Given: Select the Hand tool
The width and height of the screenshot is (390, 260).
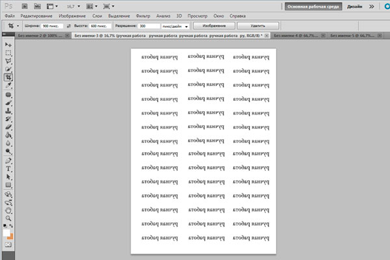Looking at the screenshot, I should (x=8, y=211).
